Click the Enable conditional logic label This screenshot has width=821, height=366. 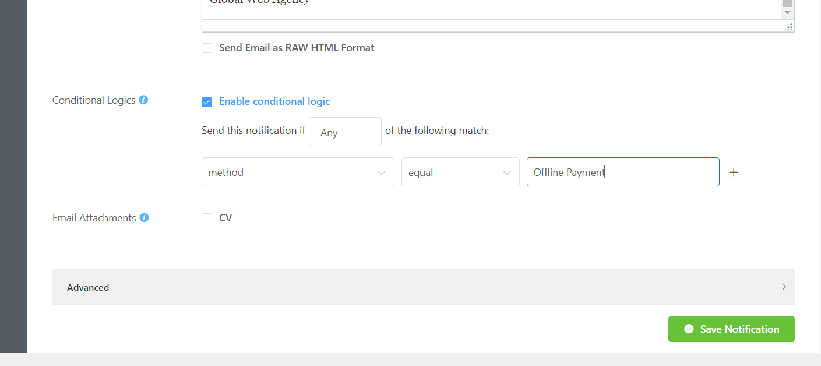point(274,101)
